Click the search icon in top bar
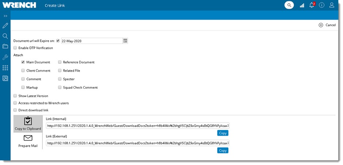The image size is (343, 165). [x=289, y=5]
